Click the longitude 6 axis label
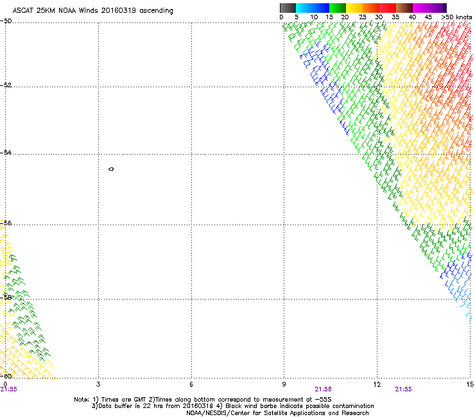The image size is (475, 417). tap(191, 384)
